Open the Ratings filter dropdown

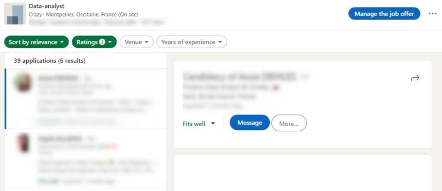coord(95,42)
